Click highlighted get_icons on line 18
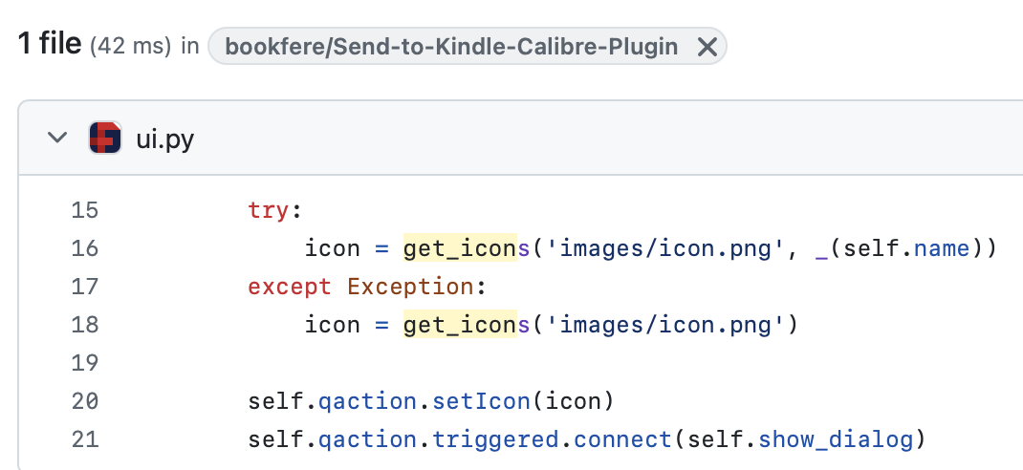The height and width of the screenshot is (470, 1023). (x=460, y=325)
